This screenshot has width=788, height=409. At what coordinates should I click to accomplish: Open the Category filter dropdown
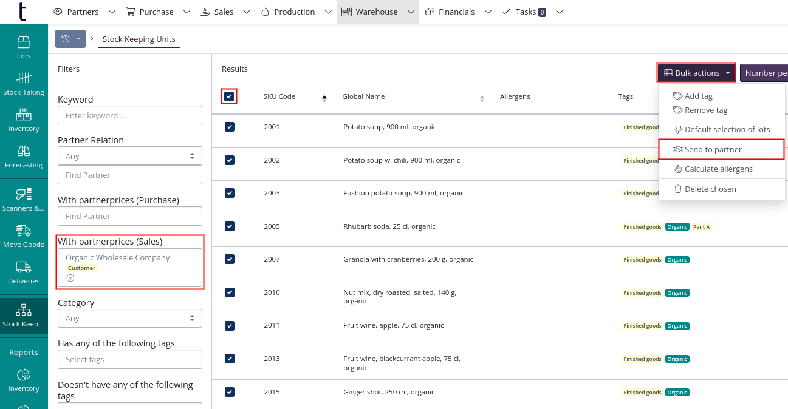point(129,318)
